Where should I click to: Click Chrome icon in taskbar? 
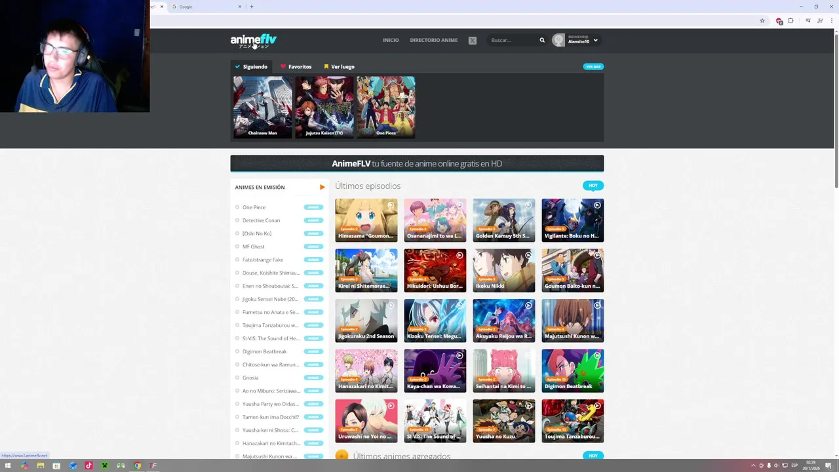pyautogui.click(x=137, y=466)
